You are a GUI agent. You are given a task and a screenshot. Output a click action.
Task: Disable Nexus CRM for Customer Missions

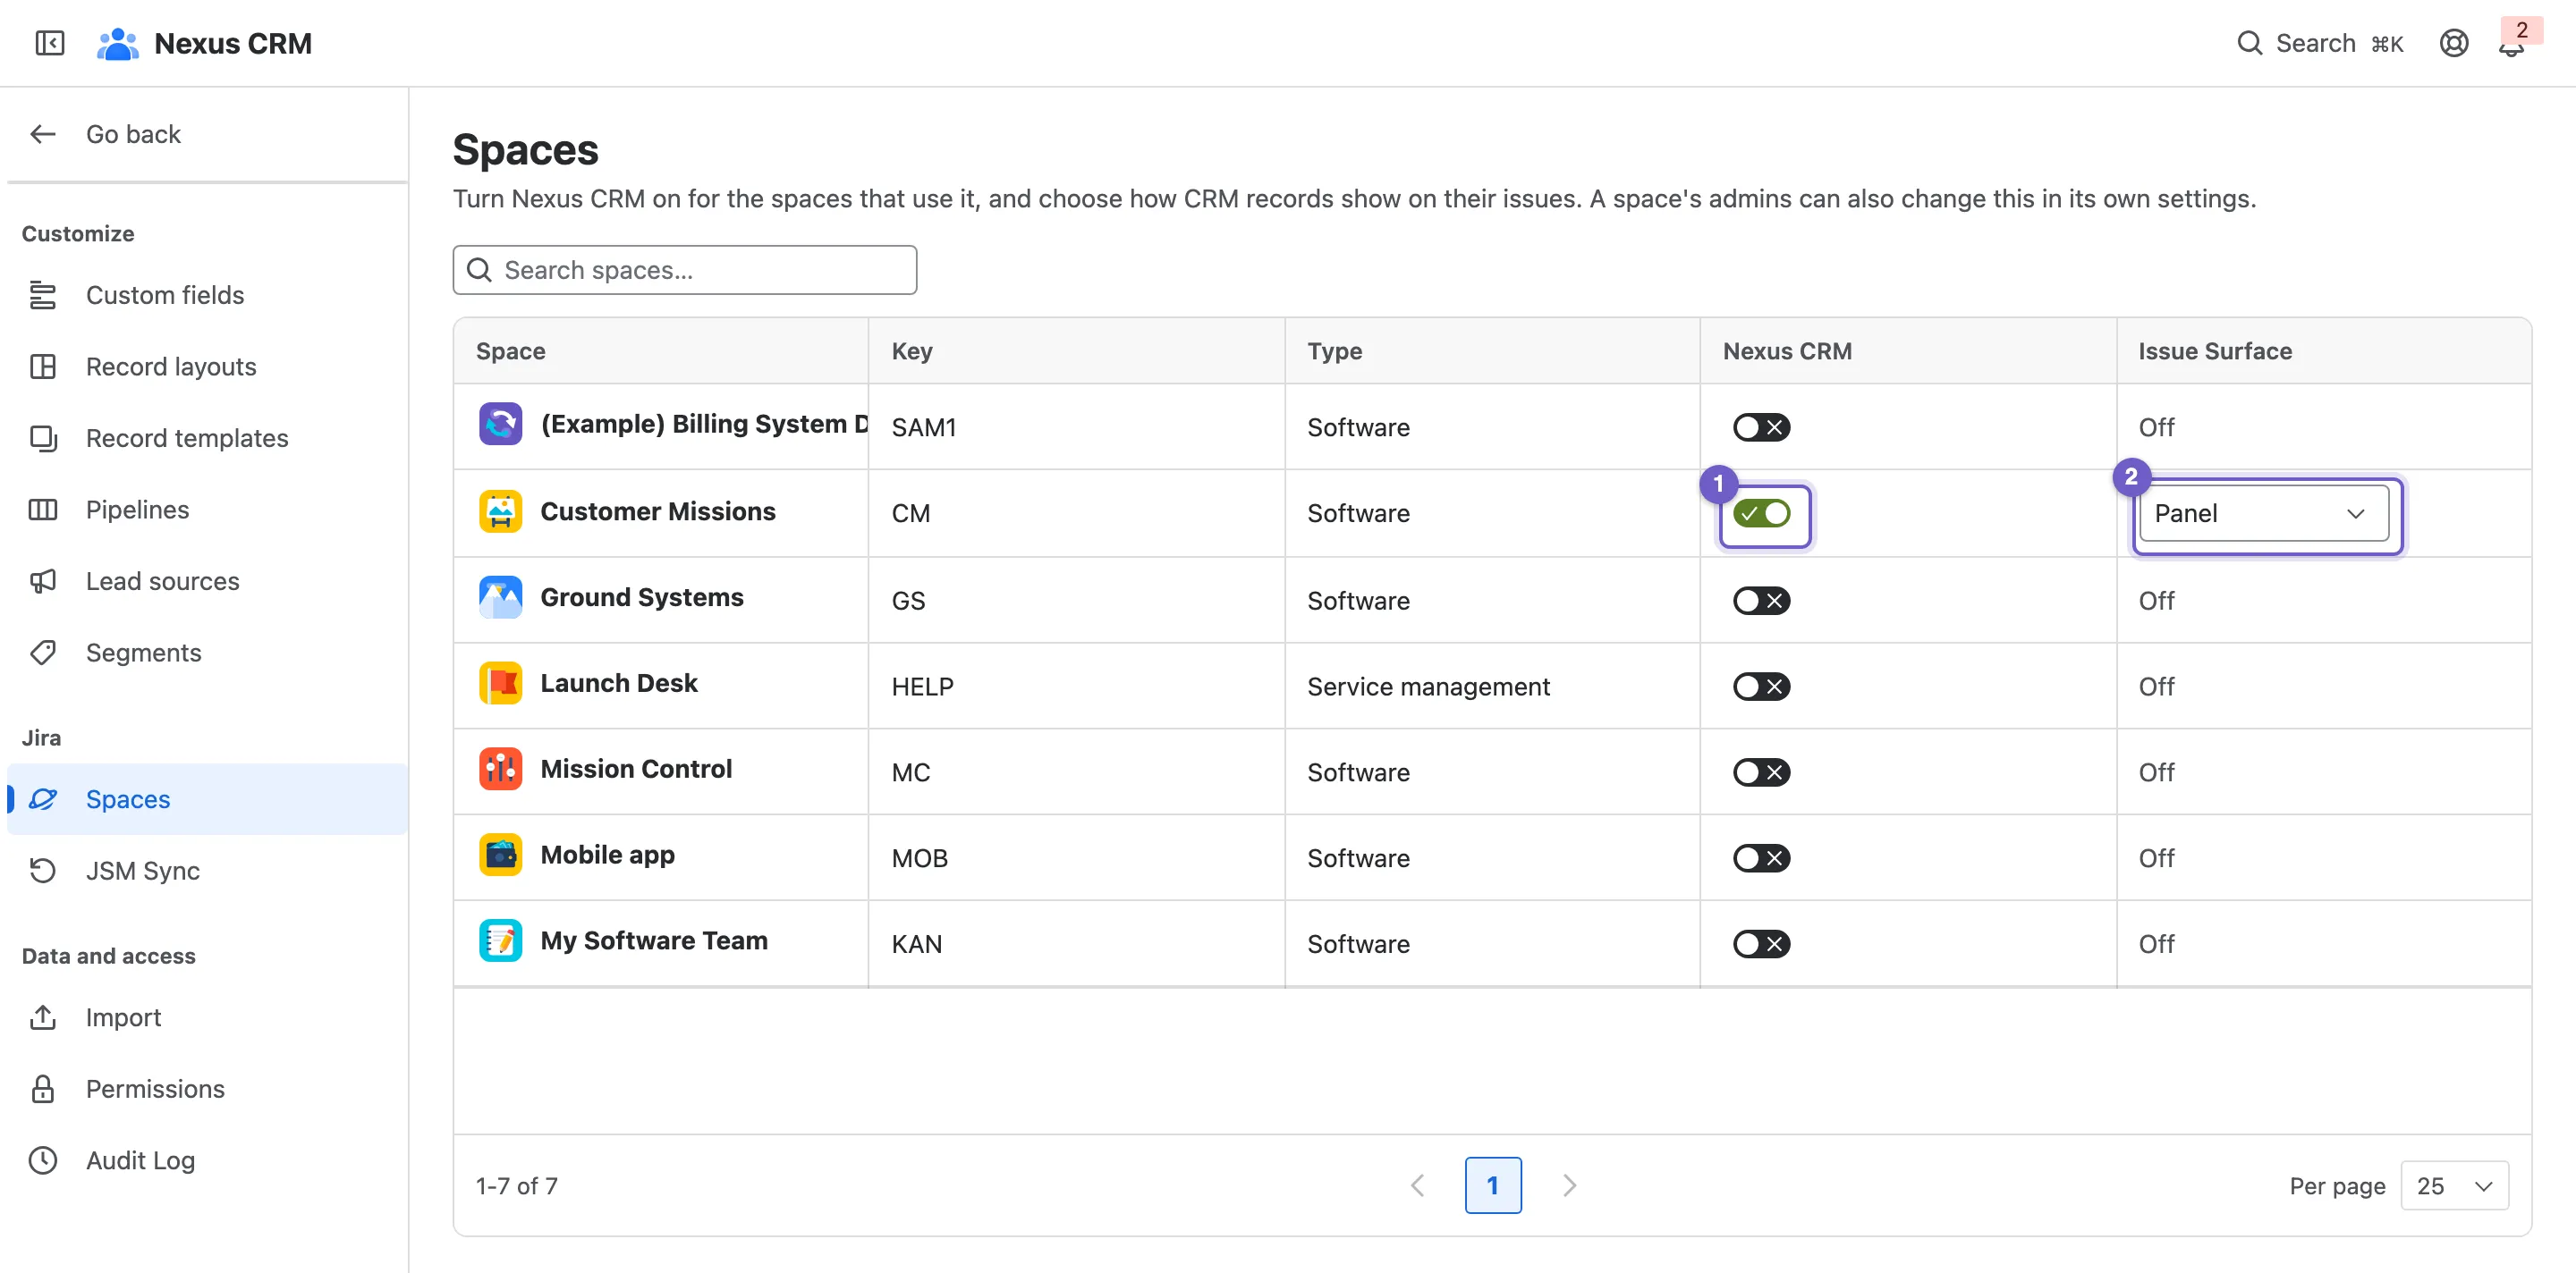pos(1761,514)
